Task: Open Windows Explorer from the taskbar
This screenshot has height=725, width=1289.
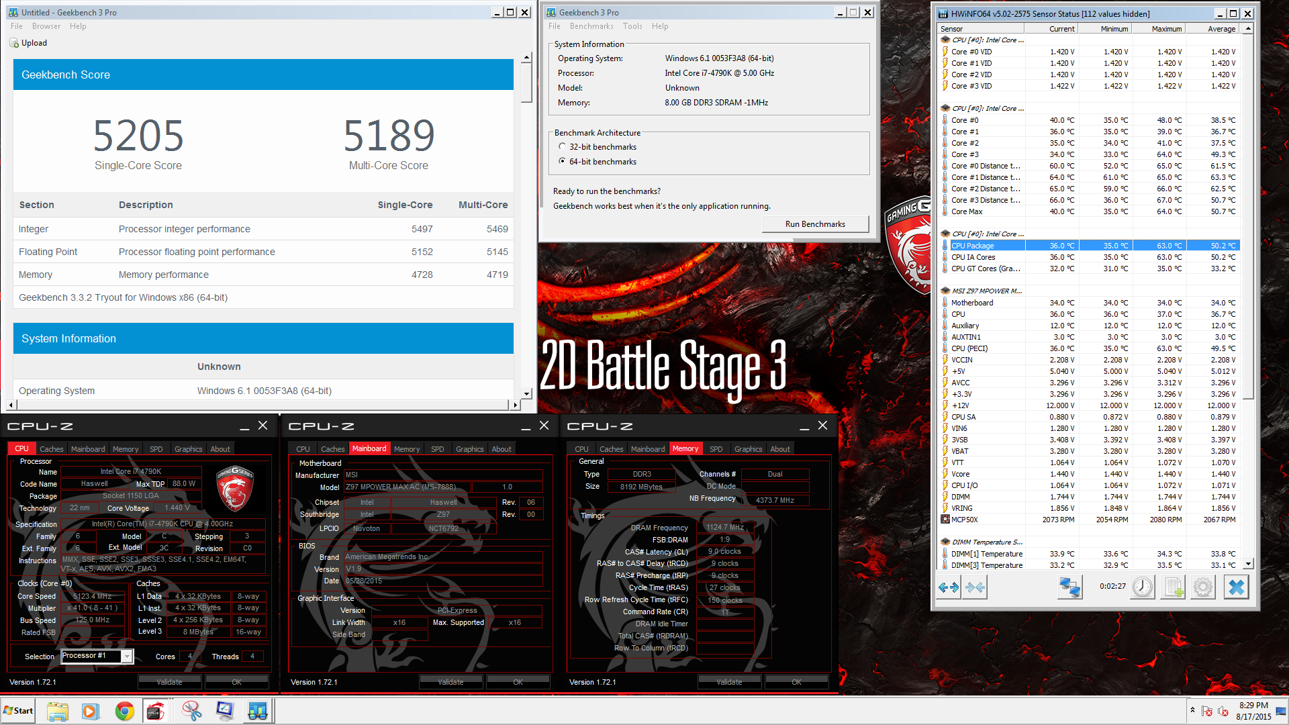Action: (58, 711)
